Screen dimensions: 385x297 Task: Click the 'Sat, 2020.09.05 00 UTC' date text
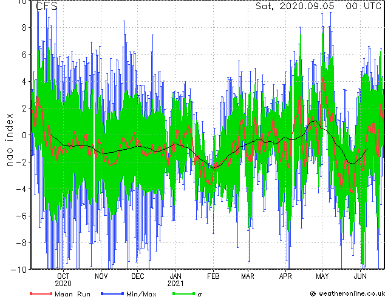point(318,6)
